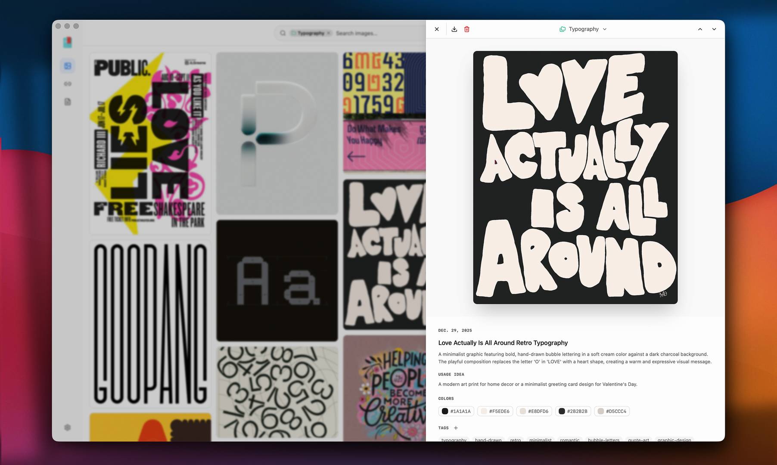
Task: Open the 'Helping People Become More Creative' thumbnail
Action: [384, 388]
